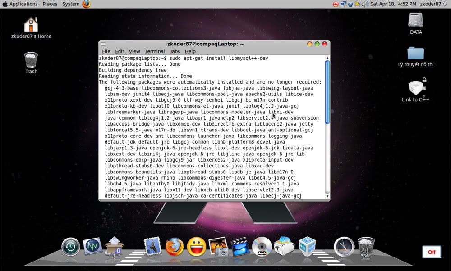
Task: Click the terminal window menu button at title-left
Action: tap(104, 44)
